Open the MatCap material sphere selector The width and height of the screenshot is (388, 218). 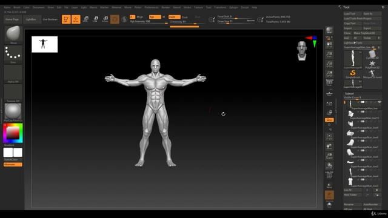click(13, 112)
